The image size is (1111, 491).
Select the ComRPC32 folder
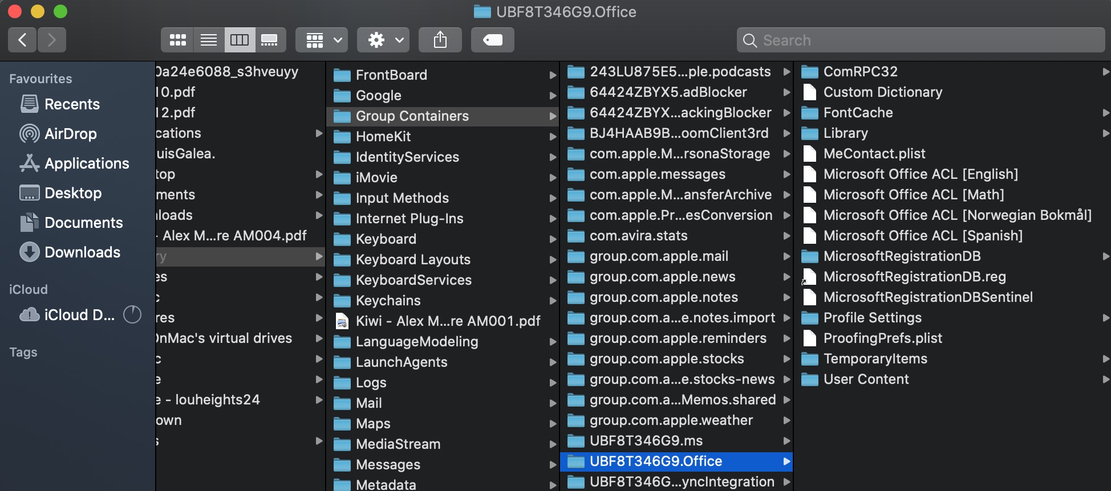[952, 71]
